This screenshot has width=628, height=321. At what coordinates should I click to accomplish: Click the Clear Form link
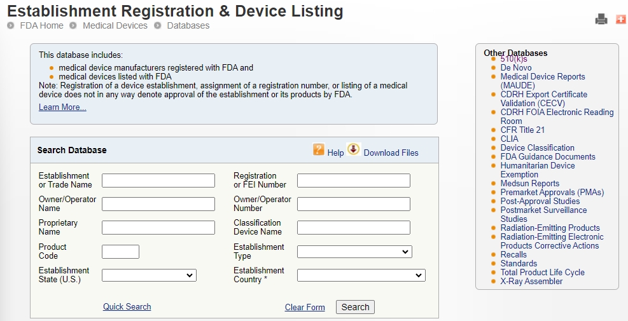pos(305,308)
